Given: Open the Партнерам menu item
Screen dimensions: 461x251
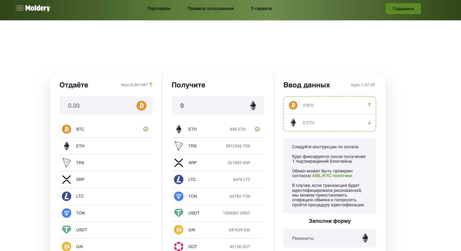Looking at the screenshot, I should (159, 9).
